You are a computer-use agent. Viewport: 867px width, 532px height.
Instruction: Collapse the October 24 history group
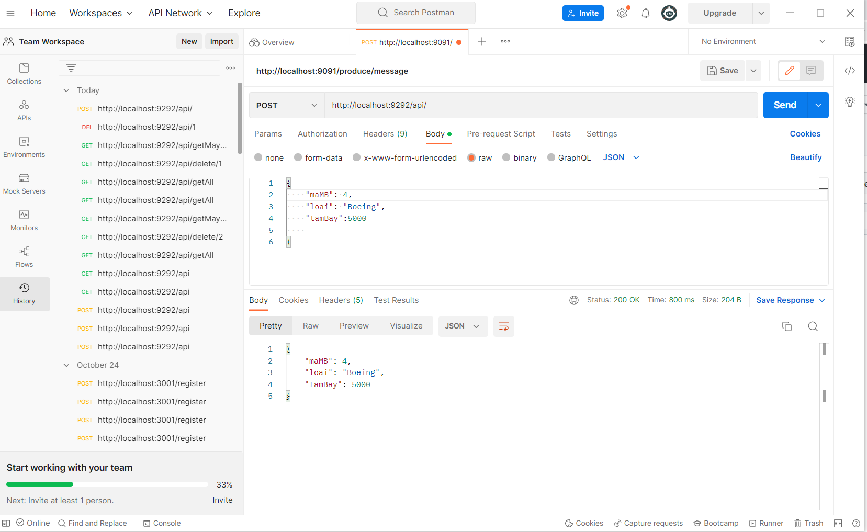66,365
